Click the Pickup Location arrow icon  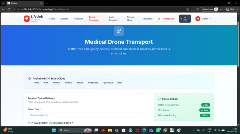29,123
